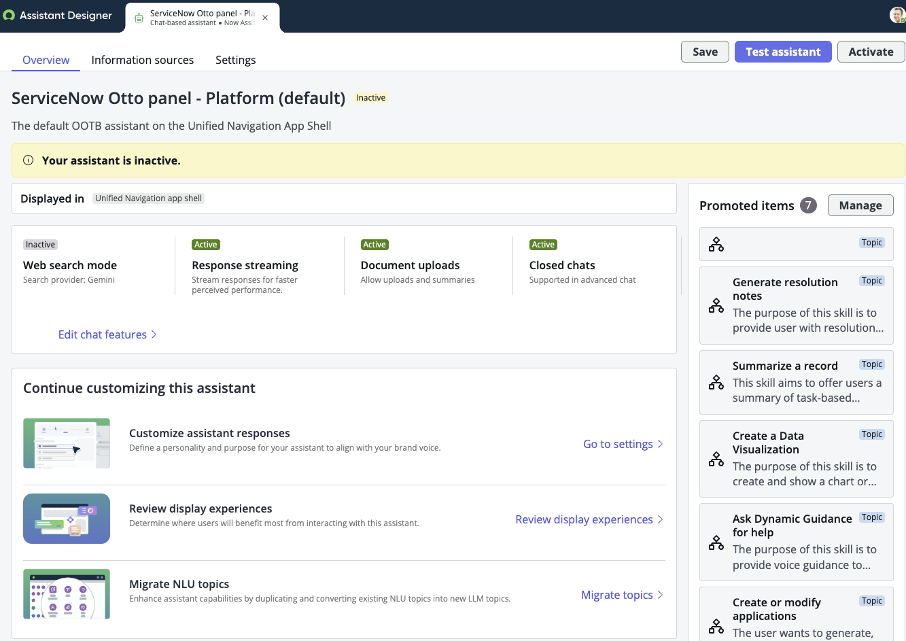Screen dimensions: 906x641
Task: Open the Summarize a record promoted item
Action: coord(797,382)
